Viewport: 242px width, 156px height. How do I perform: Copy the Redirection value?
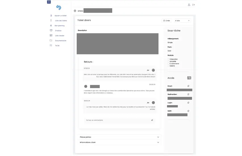point(188,94)
